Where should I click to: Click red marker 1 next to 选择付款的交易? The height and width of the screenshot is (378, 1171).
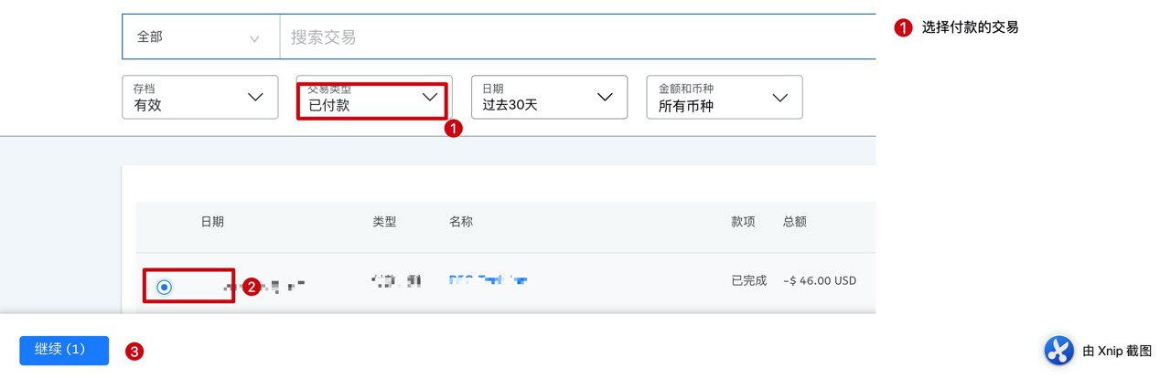(x=903, y=28)
